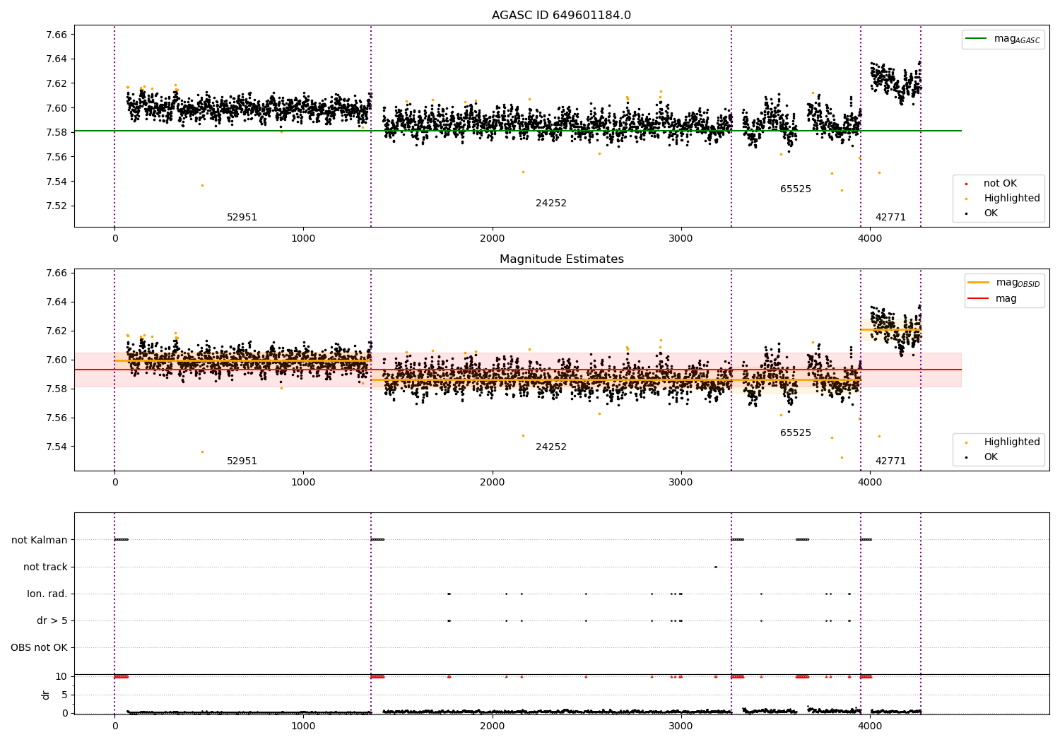
Task: Click obsid label 24252 in middle plot
Action: [x=551, y=447]
